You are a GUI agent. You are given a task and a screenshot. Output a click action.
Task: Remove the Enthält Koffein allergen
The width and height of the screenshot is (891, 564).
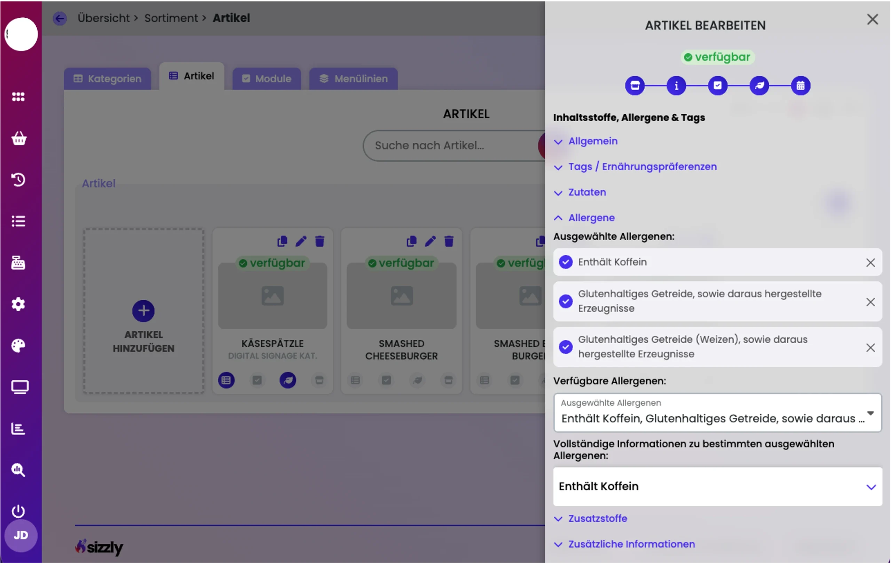point(871,263)
